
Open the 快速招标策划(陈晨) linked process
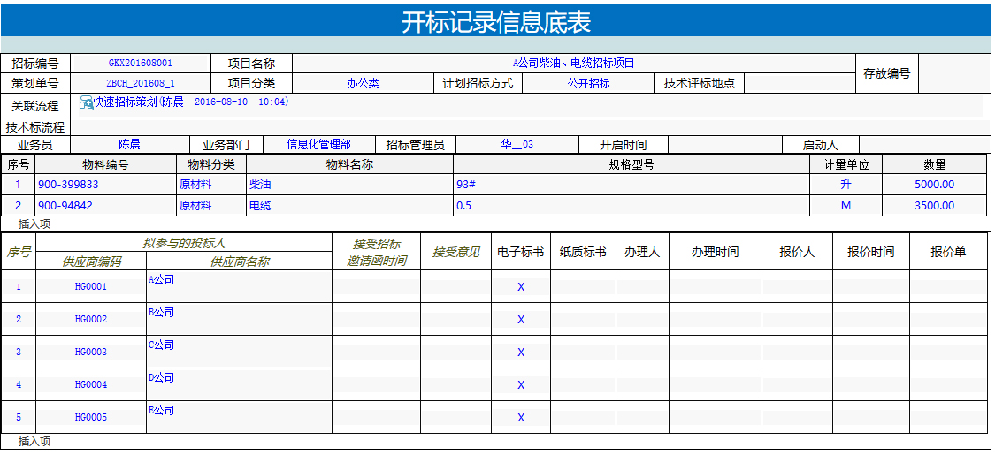pyautogui.click(x=191, y=102)
